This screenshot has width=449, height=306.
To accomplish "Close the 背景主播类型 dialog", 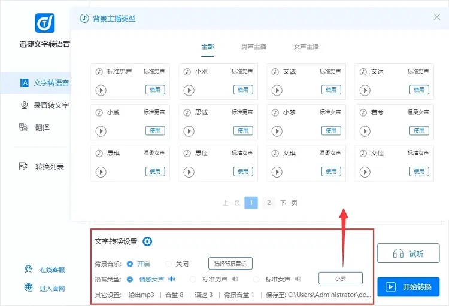I will (x=436, y=17).
